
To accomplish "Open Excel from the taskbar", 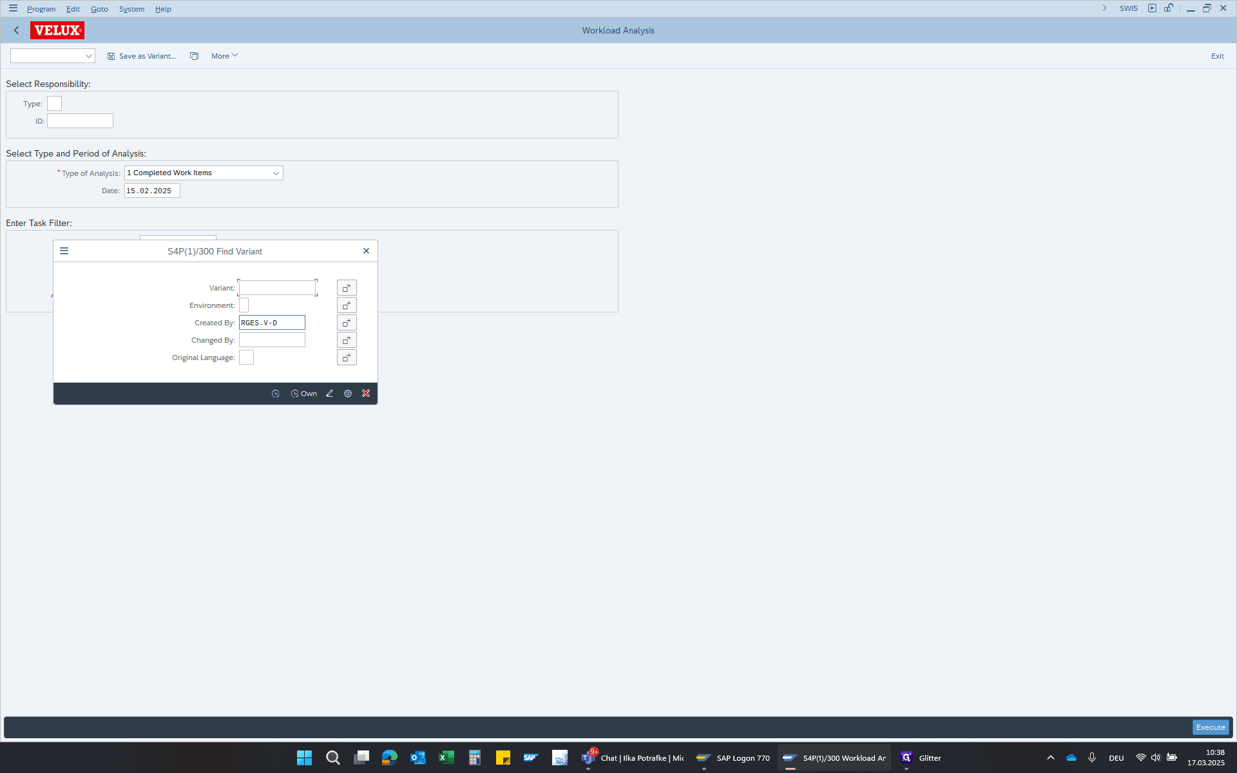I will [x=446, y=758].
